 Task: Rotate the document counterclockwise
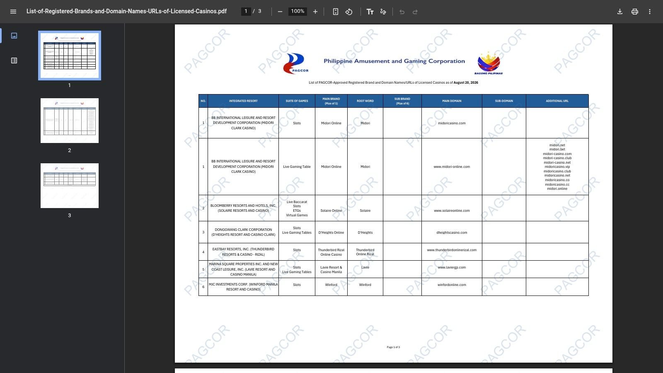point(349,12)
